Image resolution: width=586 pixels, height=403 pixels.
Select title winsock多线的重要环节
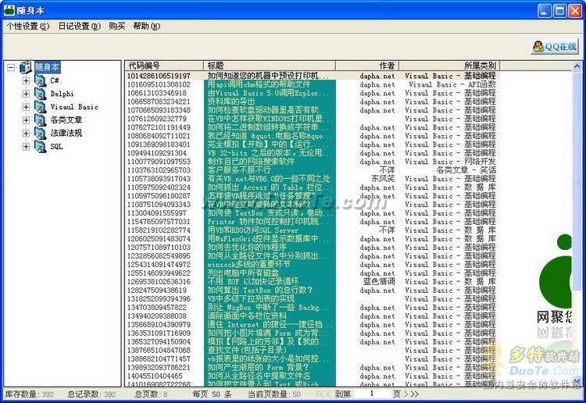pyautogui.click(x=248, y=265)
